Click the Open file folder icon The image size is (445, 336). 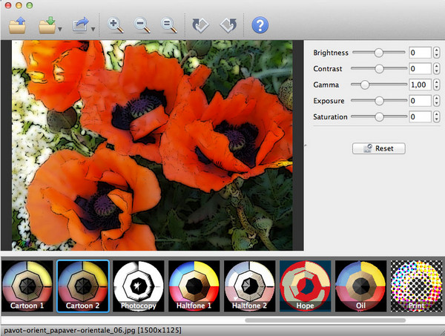click(x=18, y=26)
